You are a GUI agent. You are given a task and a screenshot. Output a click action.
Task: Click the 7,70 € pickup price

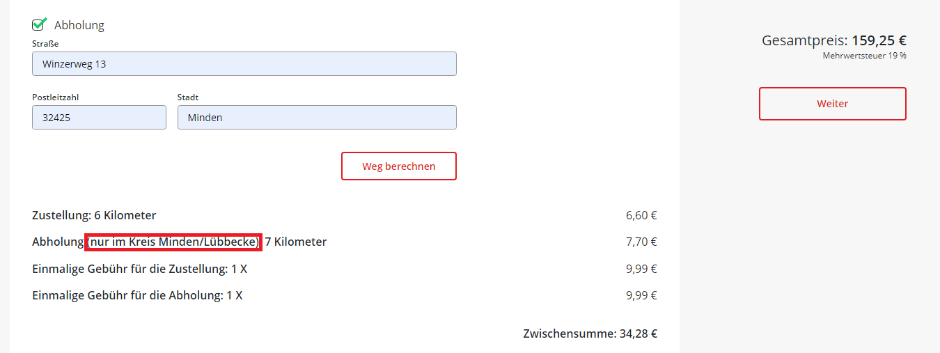[x=641, y=242]
